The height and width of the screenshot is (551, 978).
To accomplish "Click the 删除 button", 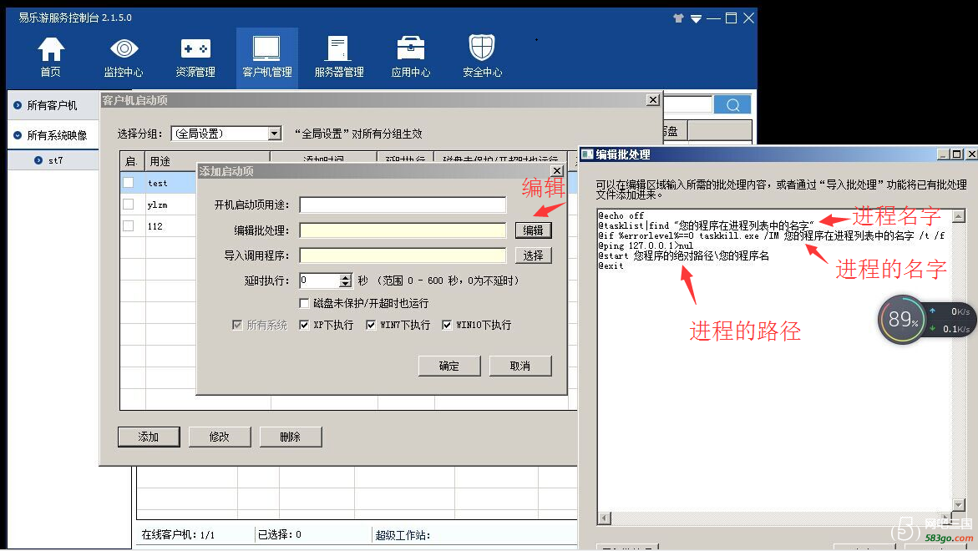I will click(x=291, y=437).
